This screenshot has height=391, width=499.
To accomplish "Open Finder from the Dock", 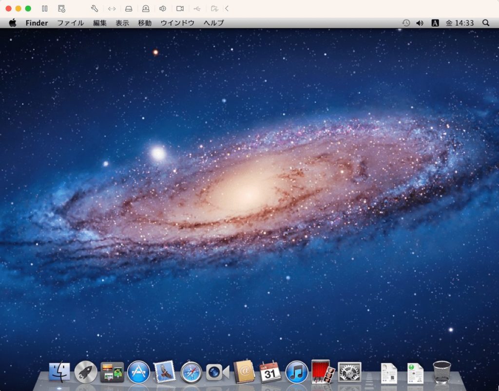I will pos(59,372).
